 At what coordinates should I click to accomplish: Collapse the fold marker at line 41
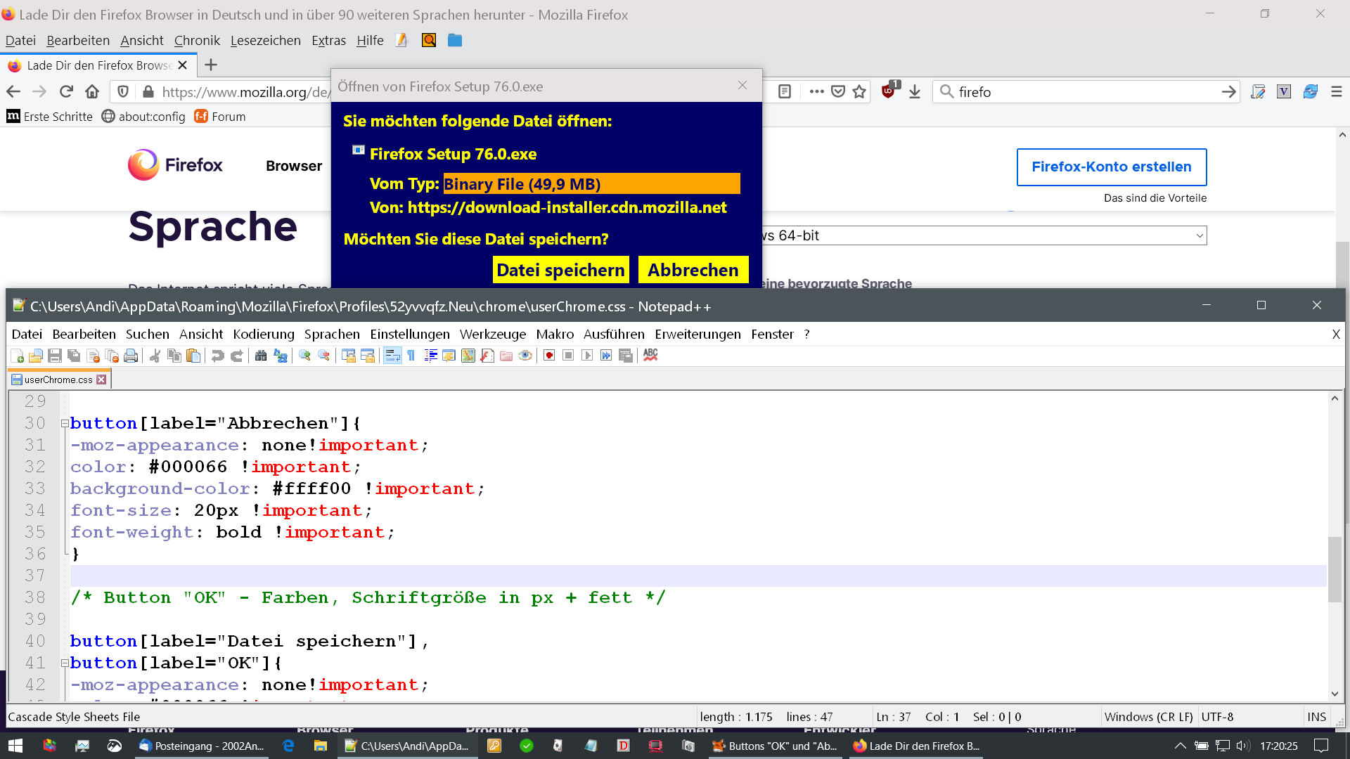click(65, 663)
